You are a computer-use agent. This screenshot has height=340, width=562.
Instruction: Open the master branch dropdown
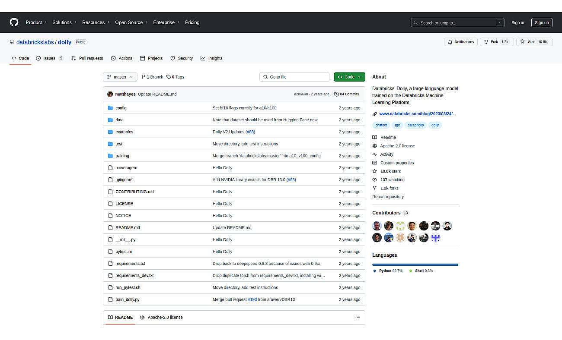coord(120,77)
